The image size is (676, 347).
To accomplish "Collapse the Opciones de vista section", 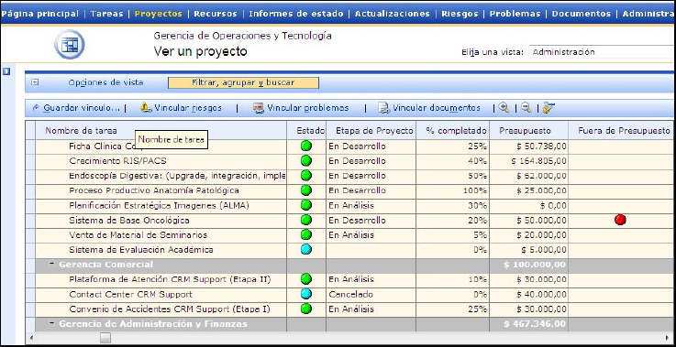I will click(36, 82).
